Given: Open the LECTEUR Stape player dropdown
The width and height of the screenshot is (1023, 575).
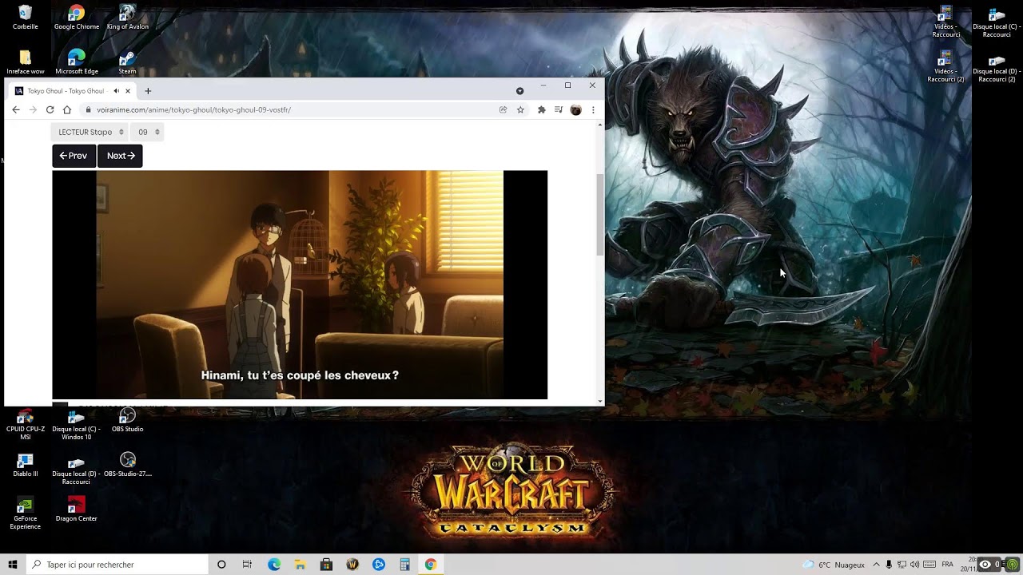Looking at the screenshot, I should (90, 132).
